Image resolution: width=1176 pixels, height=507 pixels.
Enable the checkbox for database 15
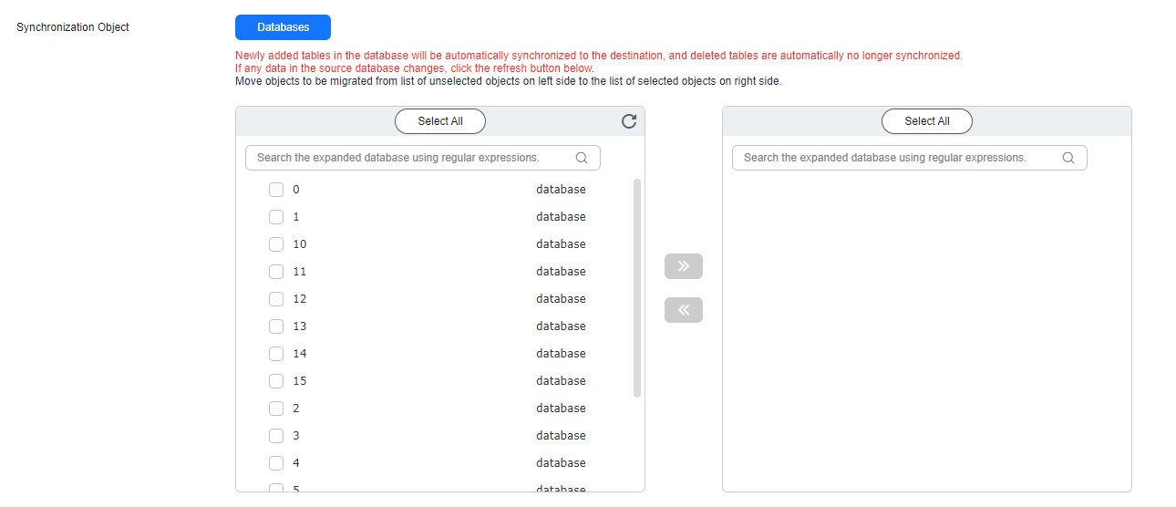click(x=276, y=381)
